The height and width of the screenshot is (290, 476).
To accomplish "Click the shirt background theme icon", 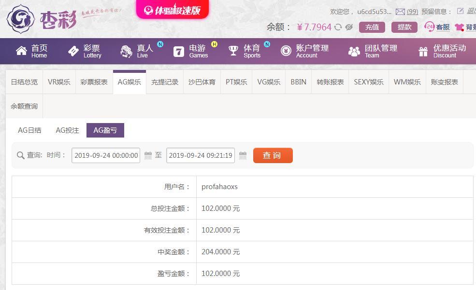I will pyautogui.click(x=459, y=28).
